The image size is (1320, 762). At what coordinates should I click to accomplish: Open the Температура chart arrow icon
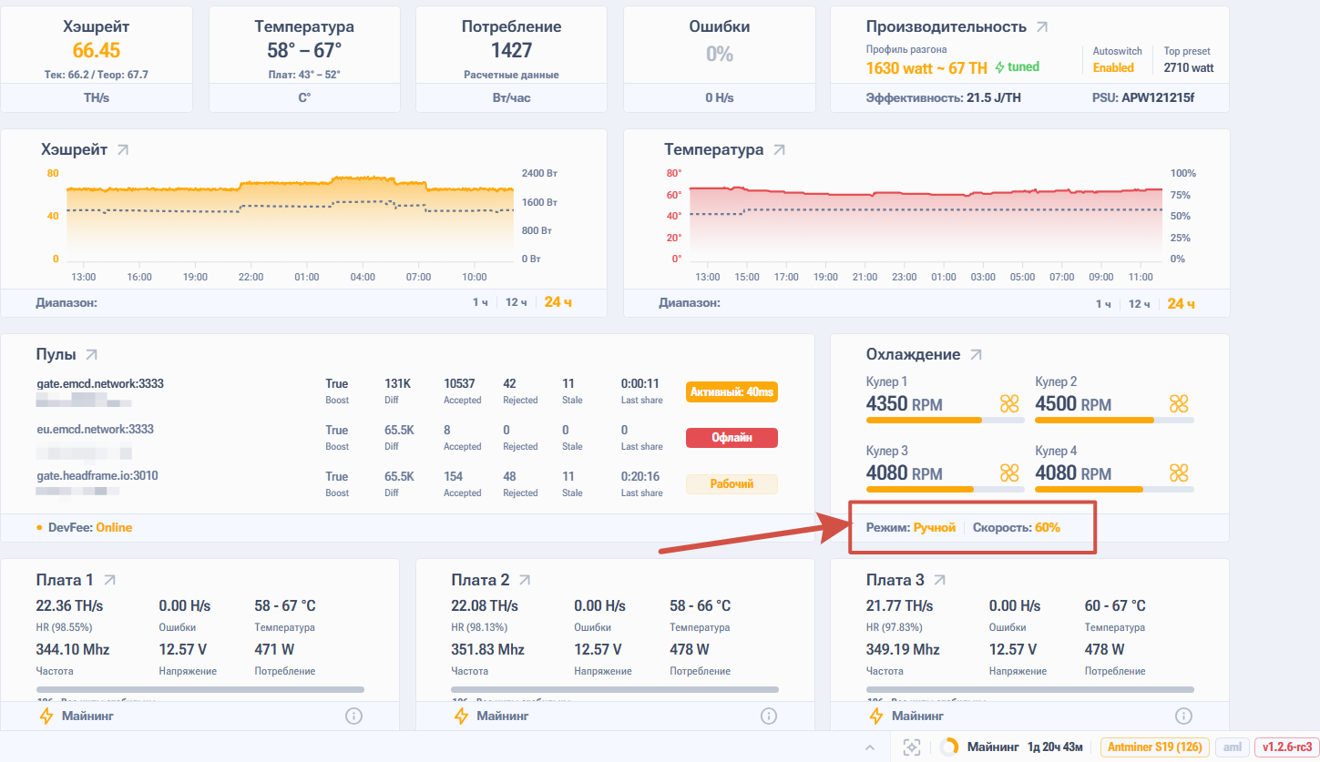[x=779, y=149]
